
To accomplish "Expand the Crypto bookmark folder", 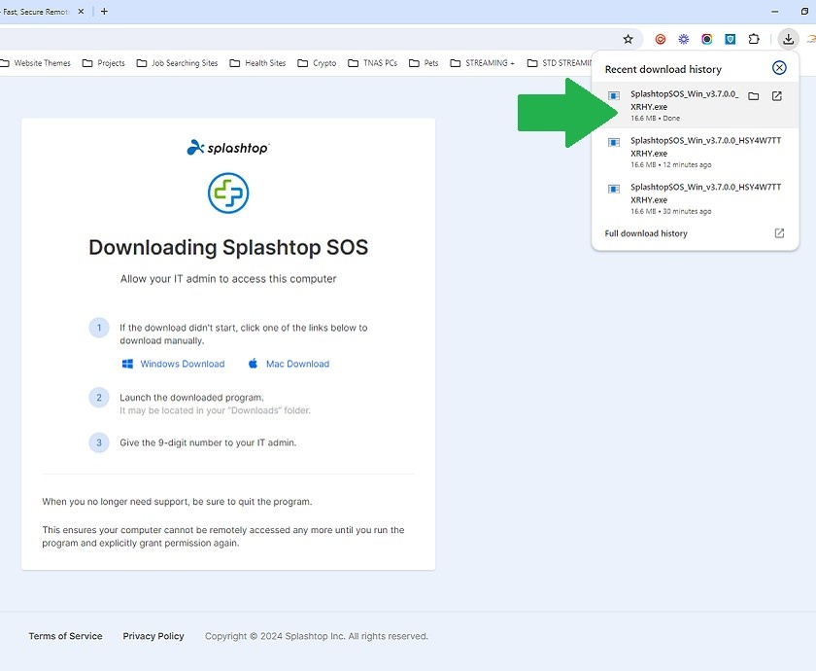I will [x=317, y=63].
